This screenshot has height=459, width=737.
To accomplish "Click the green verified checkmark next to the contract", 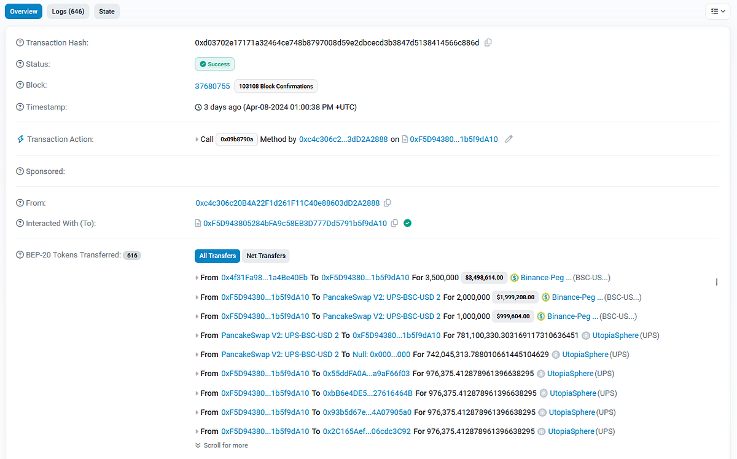I will (x=407, y=223).
